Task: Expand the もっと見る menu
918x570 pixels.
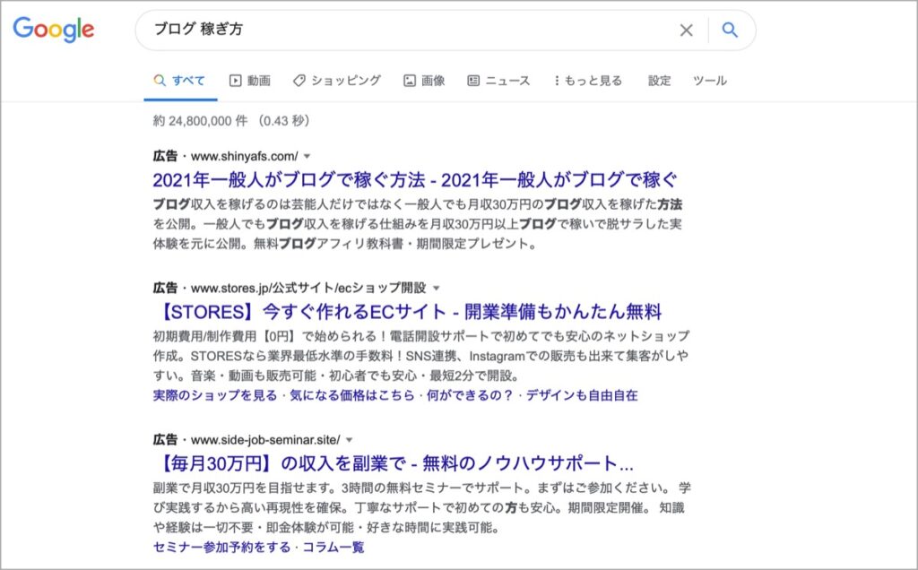Action: pos(588,81)
